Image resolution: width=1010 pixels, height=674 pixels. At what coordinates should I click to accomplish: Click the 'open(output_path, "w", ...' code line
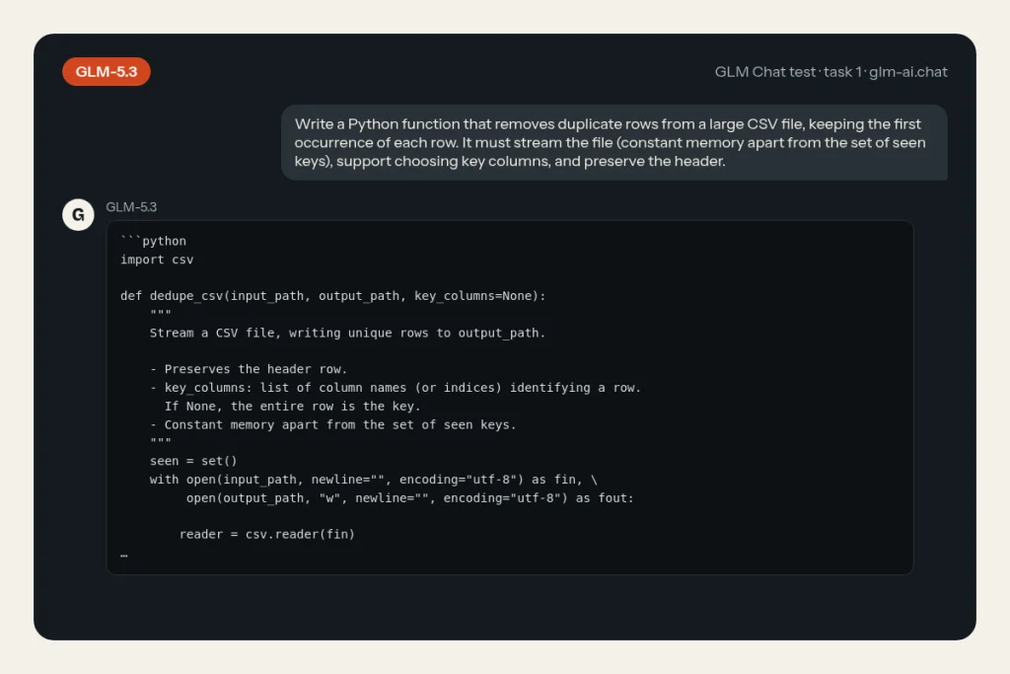(x=409, y=498)
